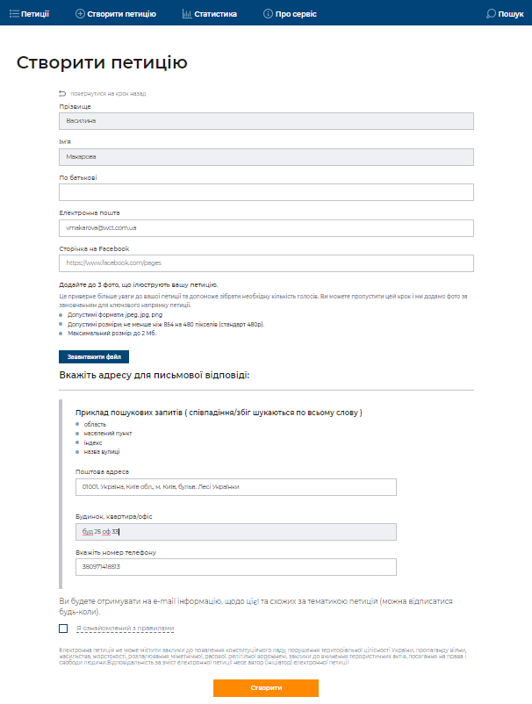Click the info circle icon near Про сервіс

pos(268,14)
